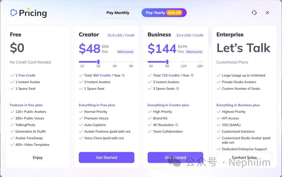The width and height of the screenshot is (282, 177).
Task: Click the Business credits slider handle
Action: click(x=167, y=62)
